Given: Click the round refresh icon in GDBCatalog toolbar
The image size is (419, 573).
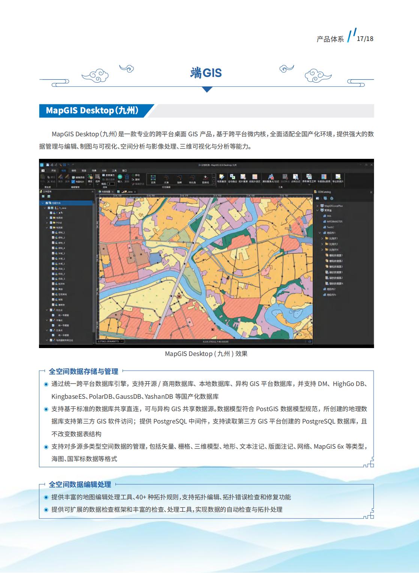Looking at the screenshot, I should 332,198.
